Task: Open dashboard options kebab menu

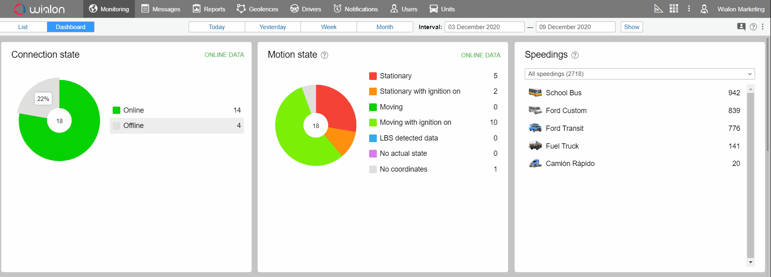Action: [x=763, y=27]
